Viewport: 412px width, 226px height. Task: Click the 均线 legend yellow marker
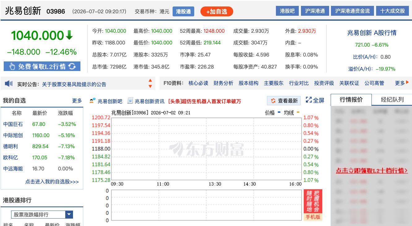pyautogui.click(x=298, y=112)
